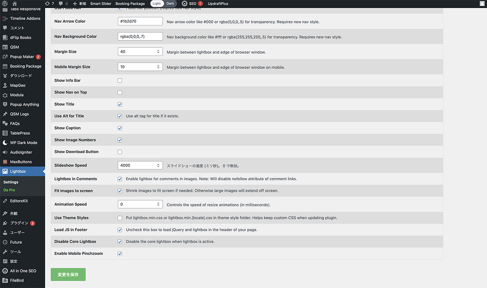Screen dimensions: 487x288
Task: Enable the Show Info Bar checkbox
Action: click(120, 81)
